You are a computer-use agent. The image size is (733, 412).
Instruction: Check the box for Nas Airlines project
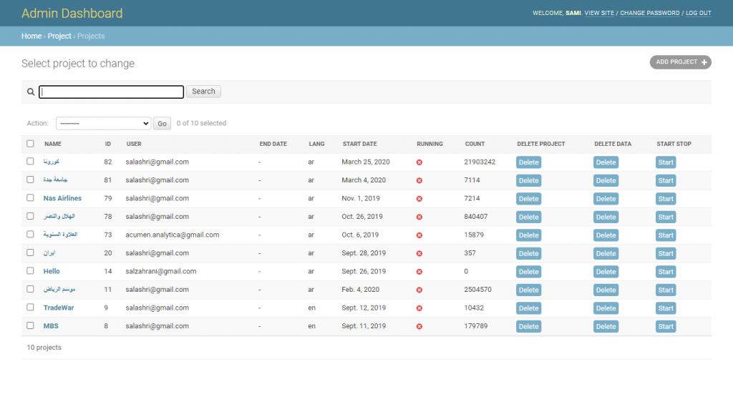tap(30, 197)
